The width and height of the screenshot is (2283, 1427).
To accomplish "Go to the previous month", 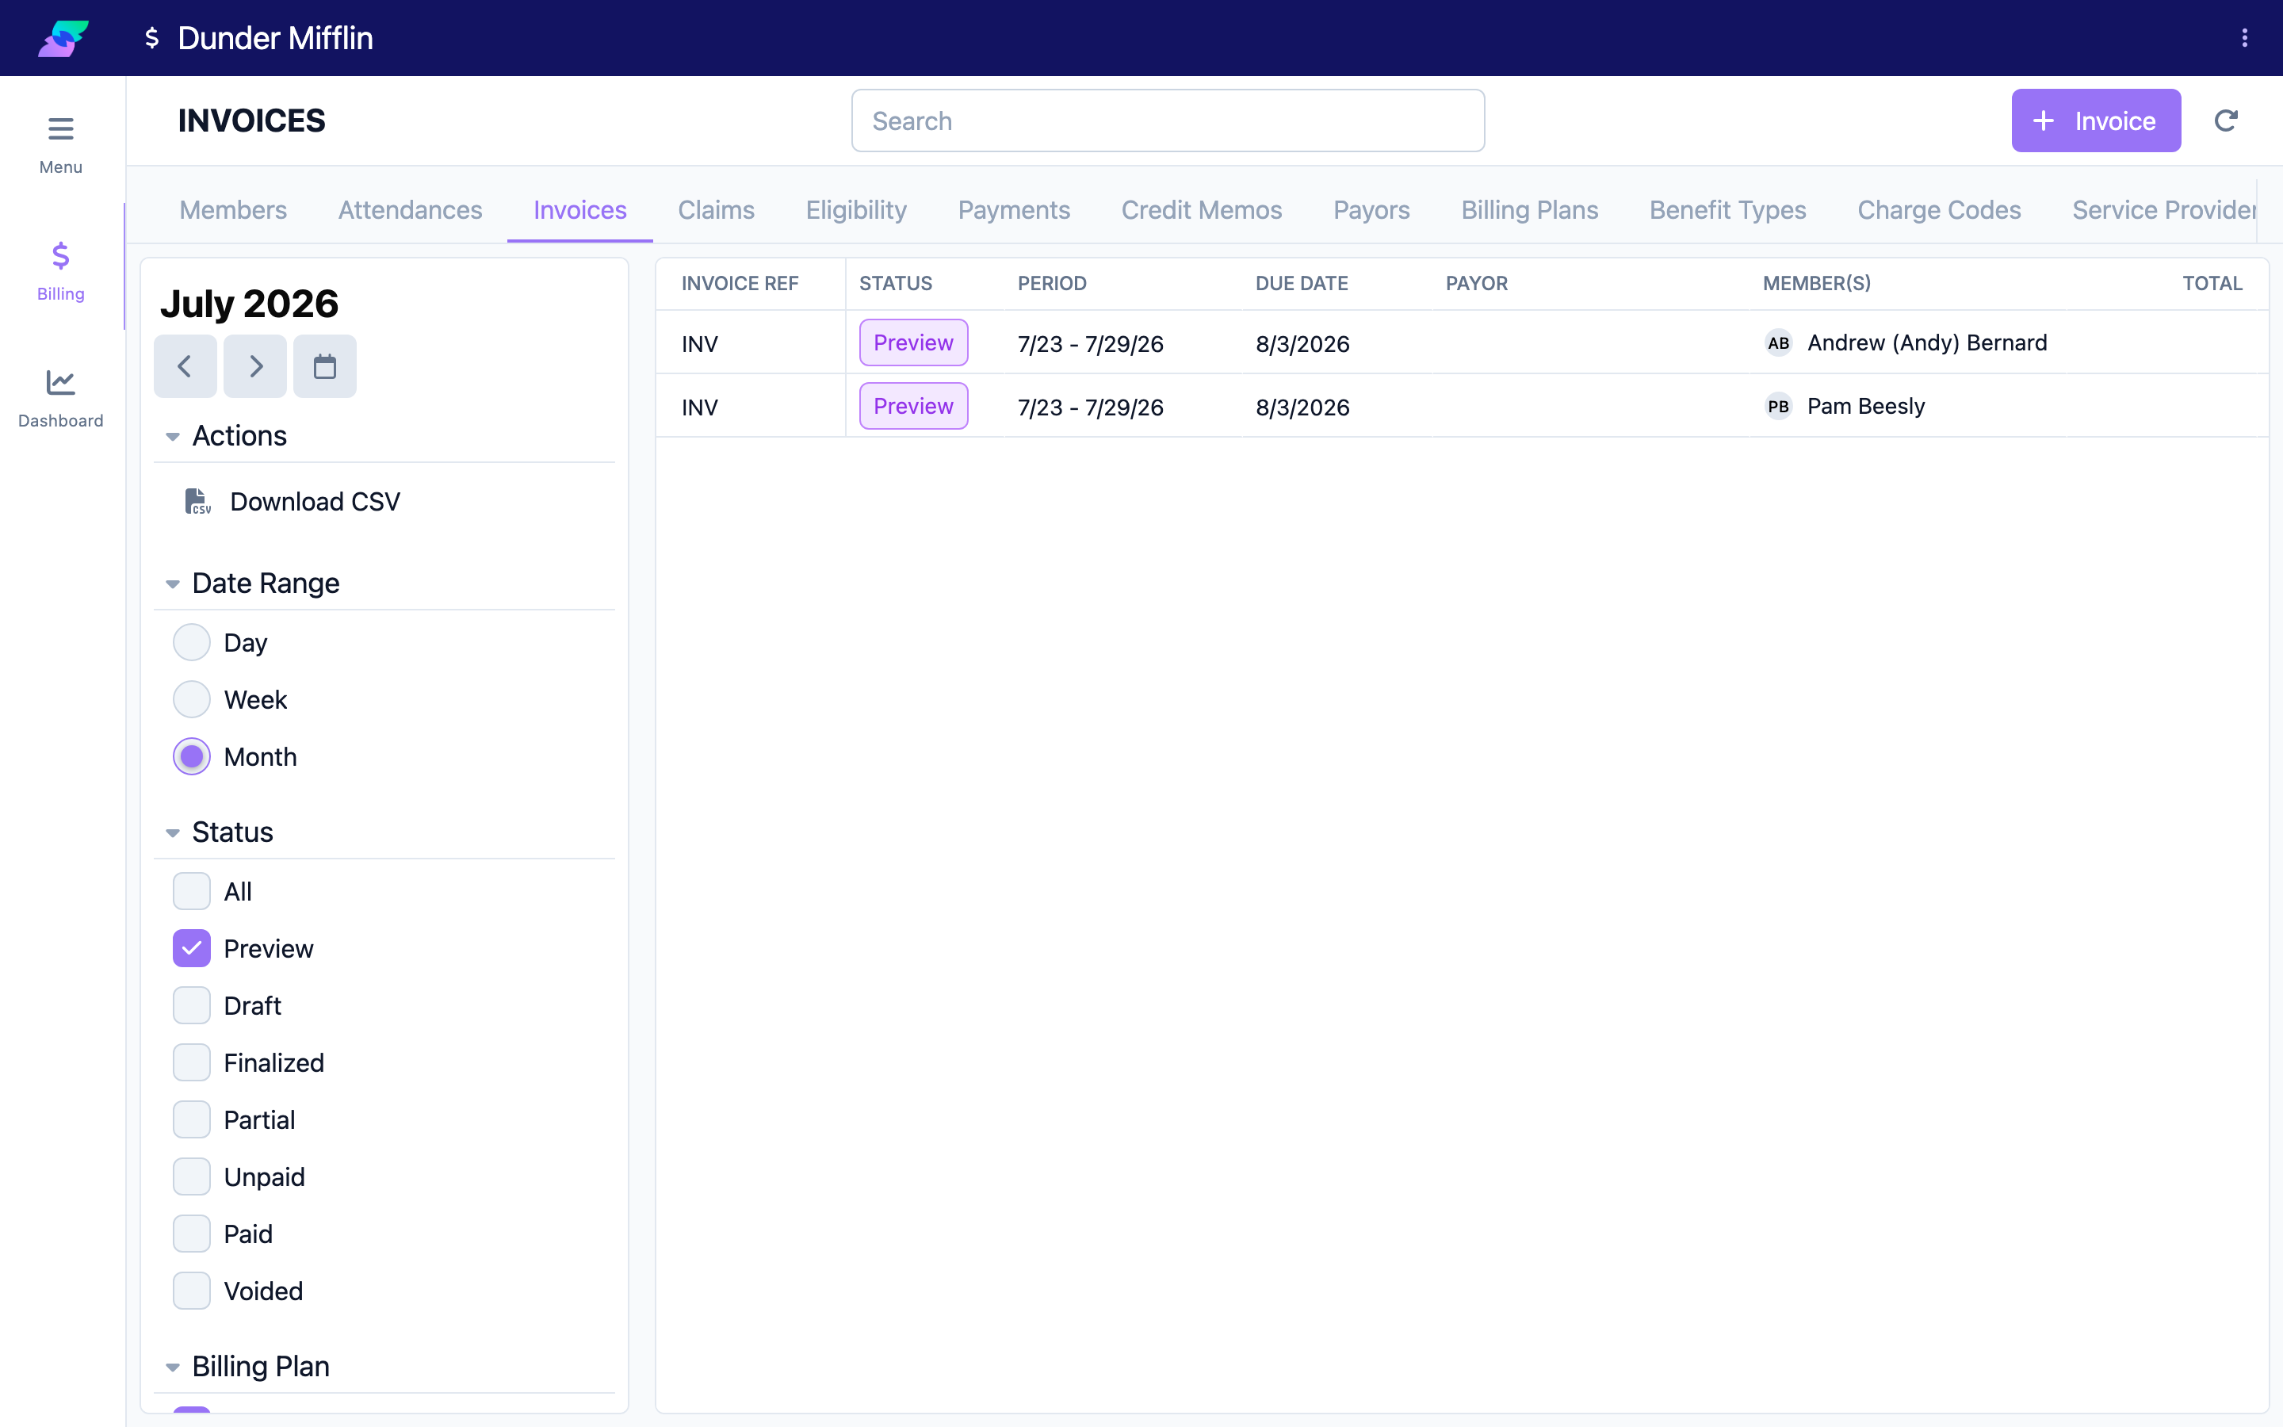I will (185, 366).
